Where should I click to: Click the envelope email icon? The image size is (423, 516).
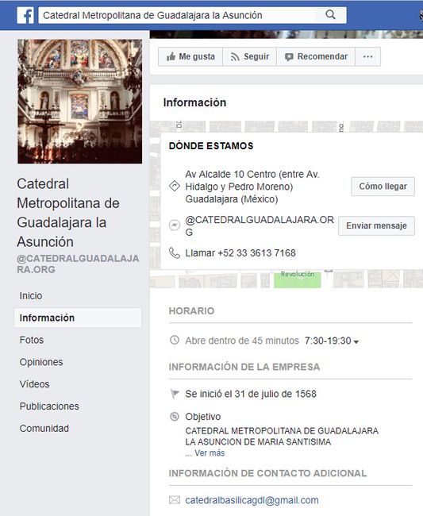point(175,500)
